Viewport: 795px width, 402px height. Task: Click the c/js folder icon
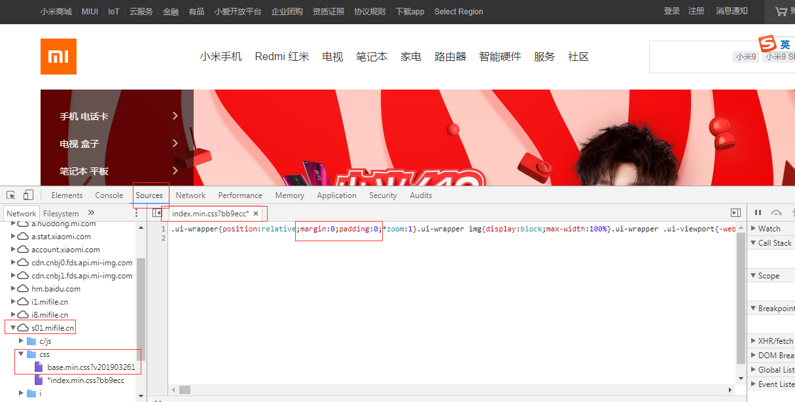coord(31,341)
